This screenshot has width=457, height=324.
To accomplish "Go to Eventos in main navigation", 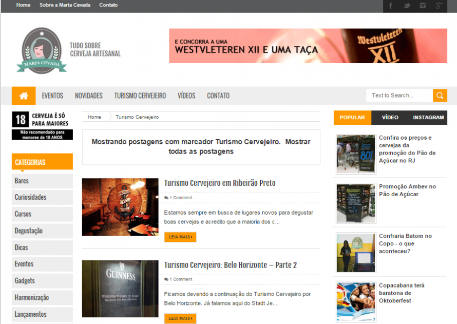I will point(52,96).
